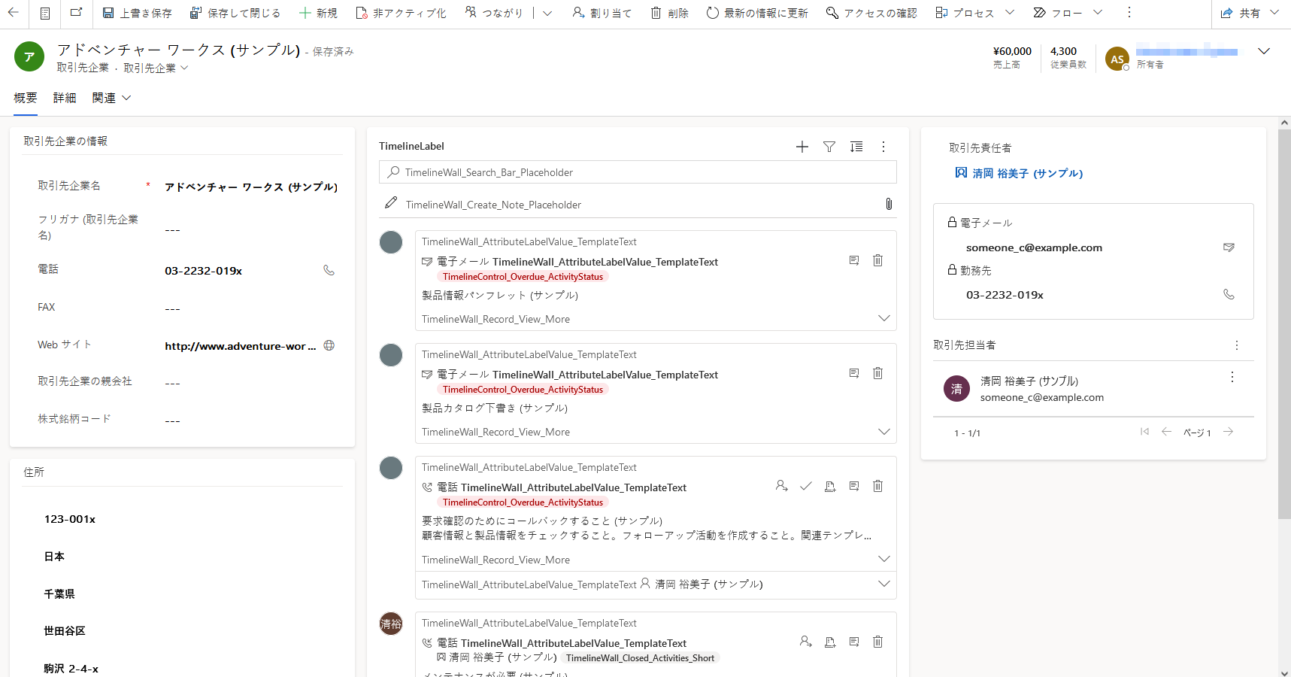Click つながり command

(494, 13)
